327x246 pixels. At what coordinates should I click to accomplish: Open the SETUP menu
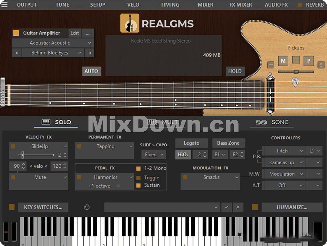(x=98, y=5)
